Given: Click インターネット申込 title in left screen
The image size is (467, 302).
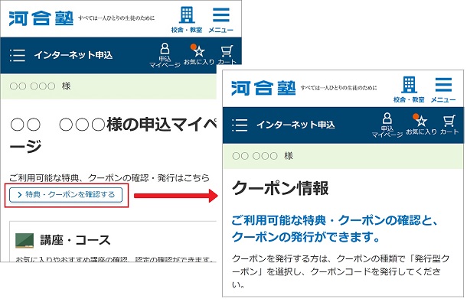Looking at the screenshot, I should click(73, 55).
